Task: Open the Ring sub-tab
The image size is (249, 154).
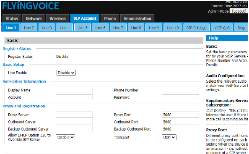Action: (241, 28)
